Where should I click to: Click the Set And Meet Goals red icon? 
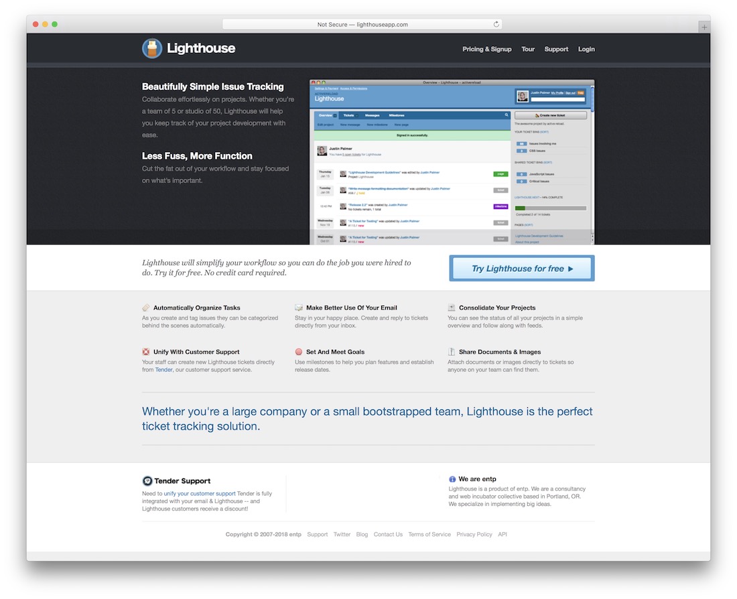298,352
